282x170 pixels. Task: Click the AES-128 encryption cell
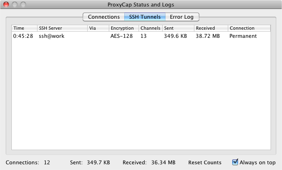122,36
